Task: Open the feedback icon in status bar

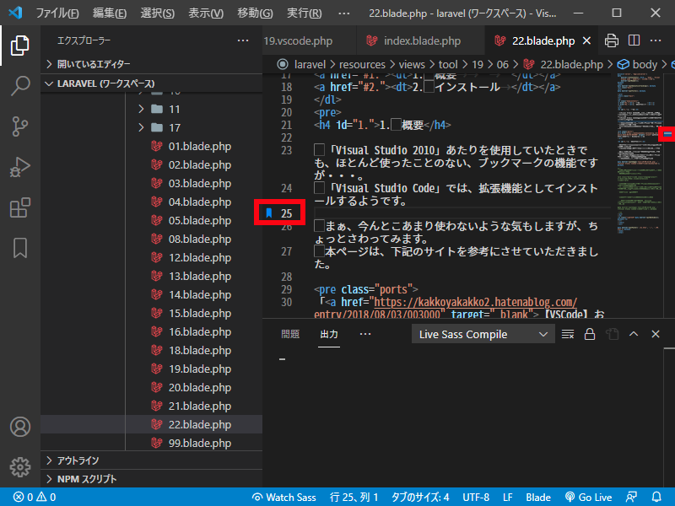Action: tap(631, 497)
